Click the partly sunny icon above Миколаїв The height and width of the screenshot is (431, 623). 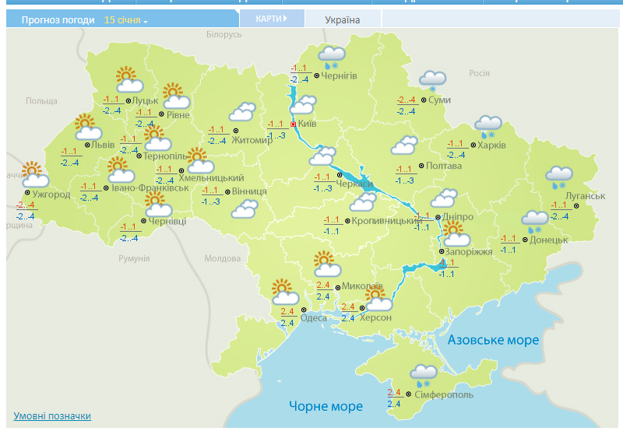point(327,264)
